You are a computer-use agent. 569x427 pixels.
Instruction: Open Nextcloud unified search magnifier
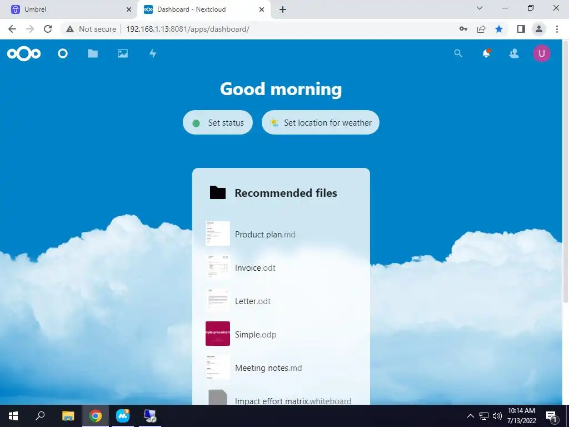[x=458, y=54]
